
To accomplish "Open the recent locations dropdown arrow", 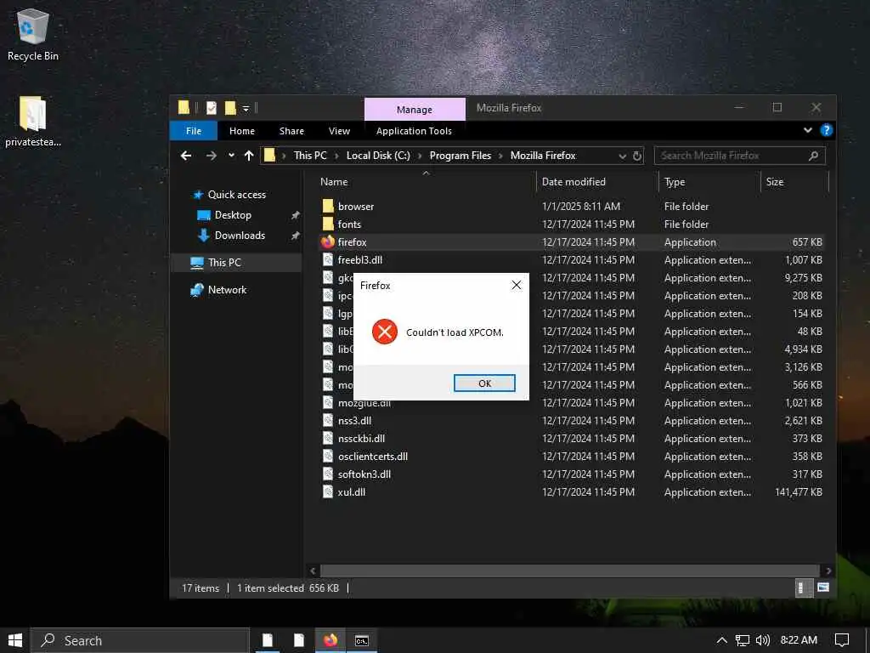I will coord(231,156).
